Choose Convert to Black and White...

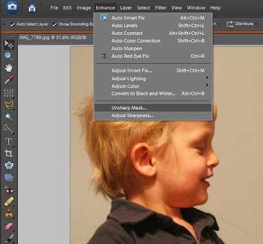[153, 93]
